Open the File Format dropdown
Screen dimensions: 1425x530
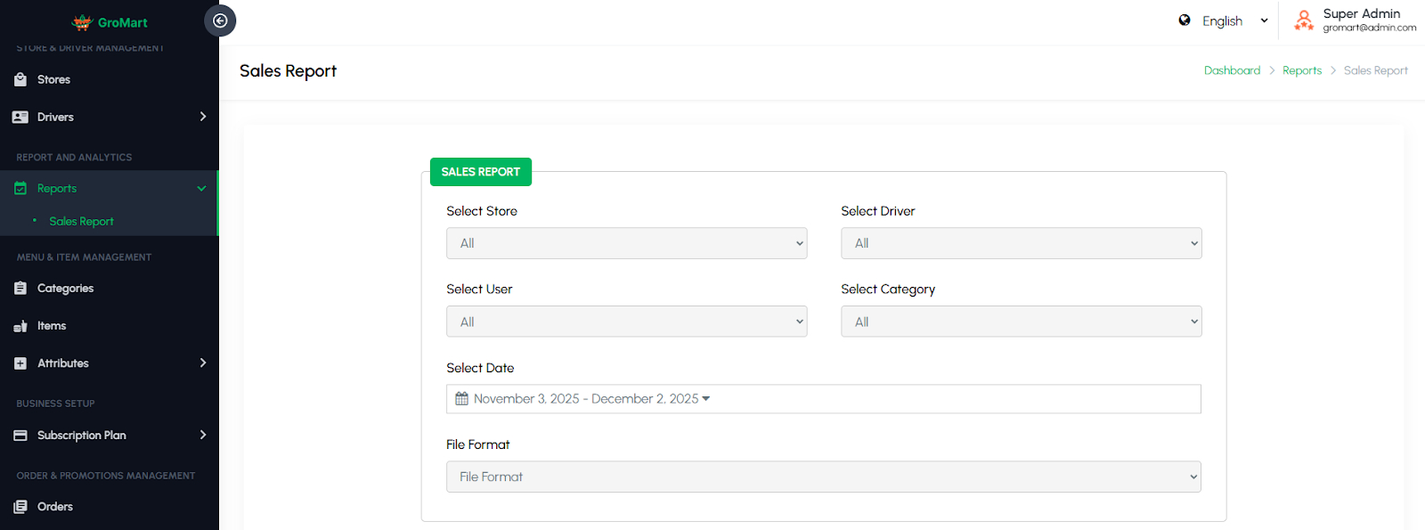point(823,477)
